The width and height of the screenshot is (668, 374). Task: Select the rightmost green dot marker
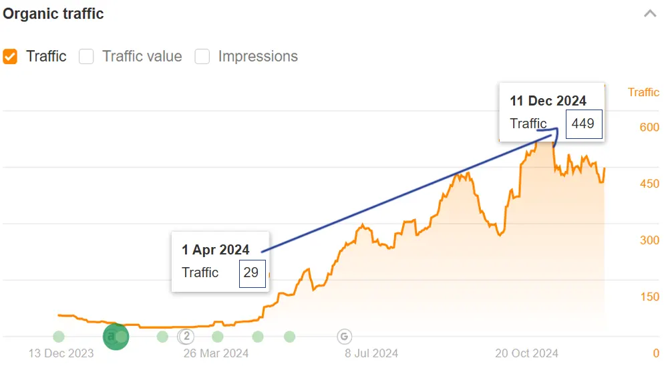coord(289,337)
